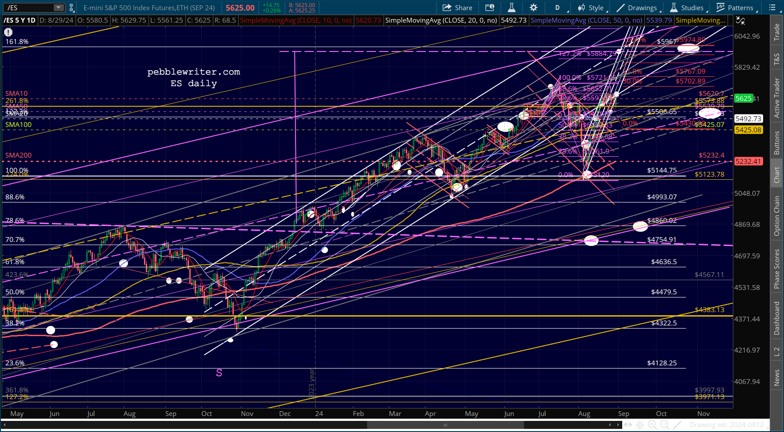Click the Share button
Image resolution: width=784 pixels, height=432 pixels.
457,8
